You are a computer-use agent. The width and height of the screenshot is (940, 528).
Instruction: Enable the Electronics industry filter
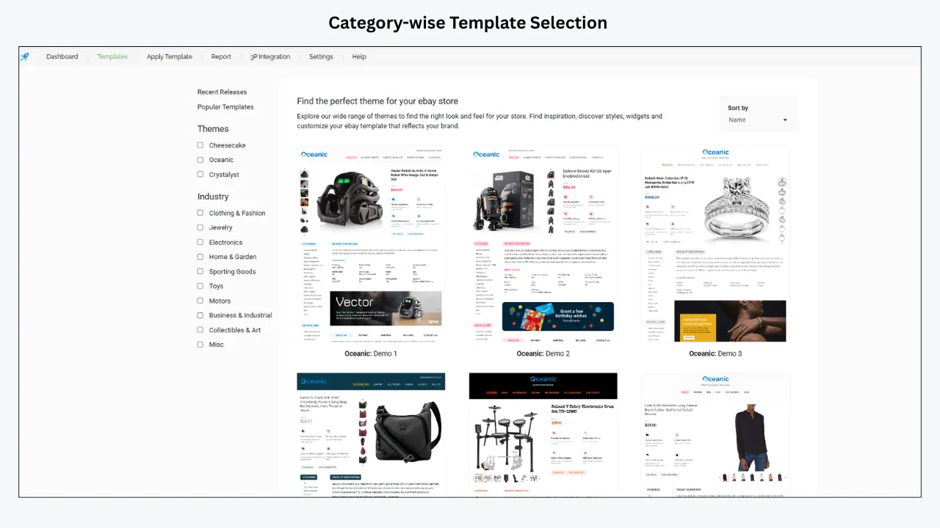point(200,242)
